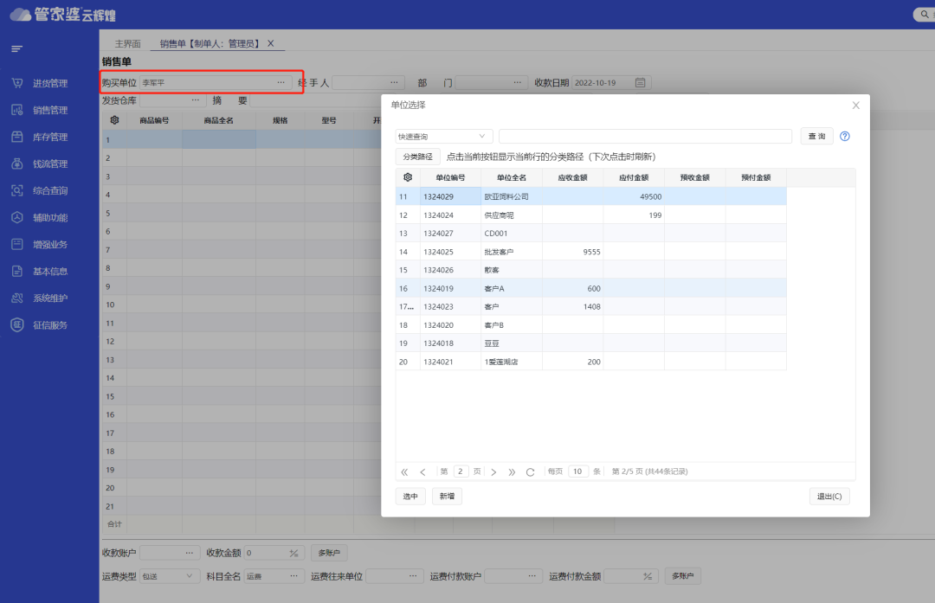This screenshot has height=603, width=935.
Task: Click the 选中 button
Action: (410, 497)
